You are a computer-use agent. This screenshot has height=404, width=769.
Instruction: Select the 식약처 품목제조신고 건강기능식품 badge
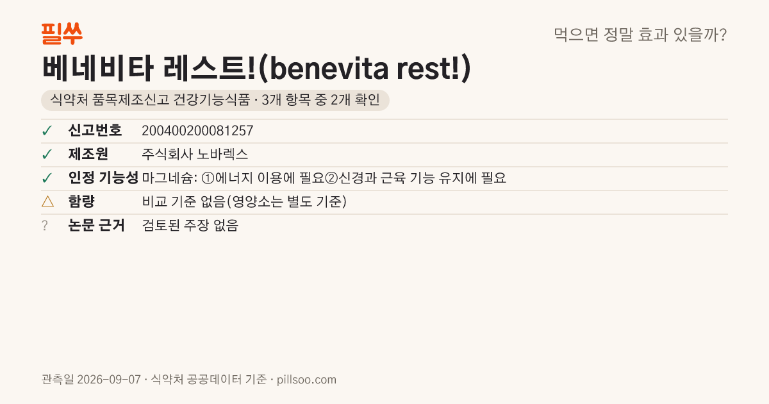(215, 100)
